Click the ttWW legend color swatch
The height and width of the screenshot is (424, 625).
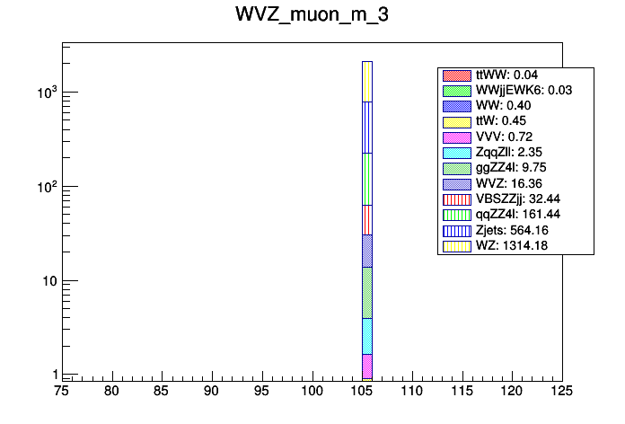(x=456, y=75)
